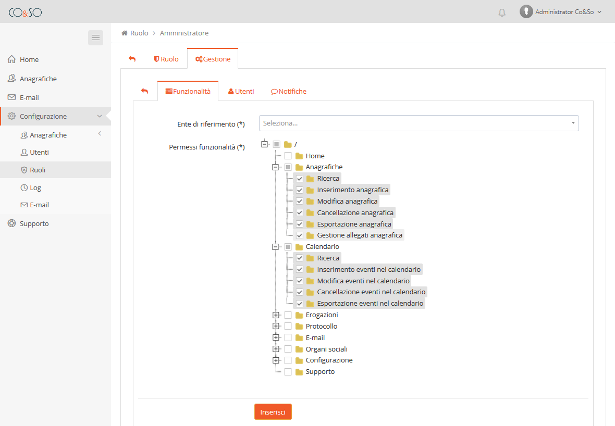Collapse the Calendario tree node
615x426 pixels.
click(x=276, y=246)
